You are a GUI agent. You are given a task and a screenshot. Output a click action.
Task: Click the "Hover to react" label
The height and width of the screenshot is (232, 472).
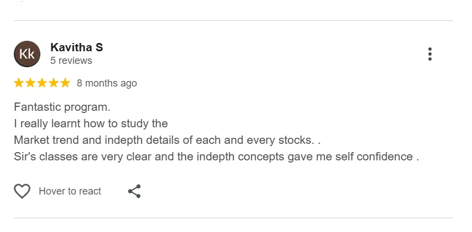(70, 191)
